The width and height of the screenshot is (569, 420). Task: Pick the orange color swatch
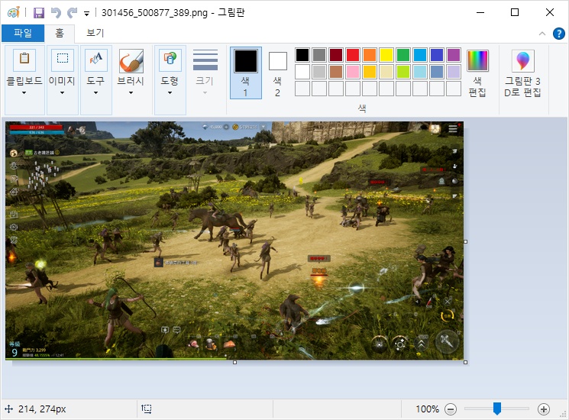(x=370, y=55)
